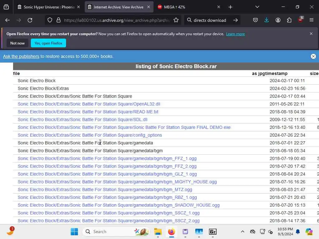Show hidden system tray icons chevron
Screen dimensions: 319x239
[x=242, y=232]
